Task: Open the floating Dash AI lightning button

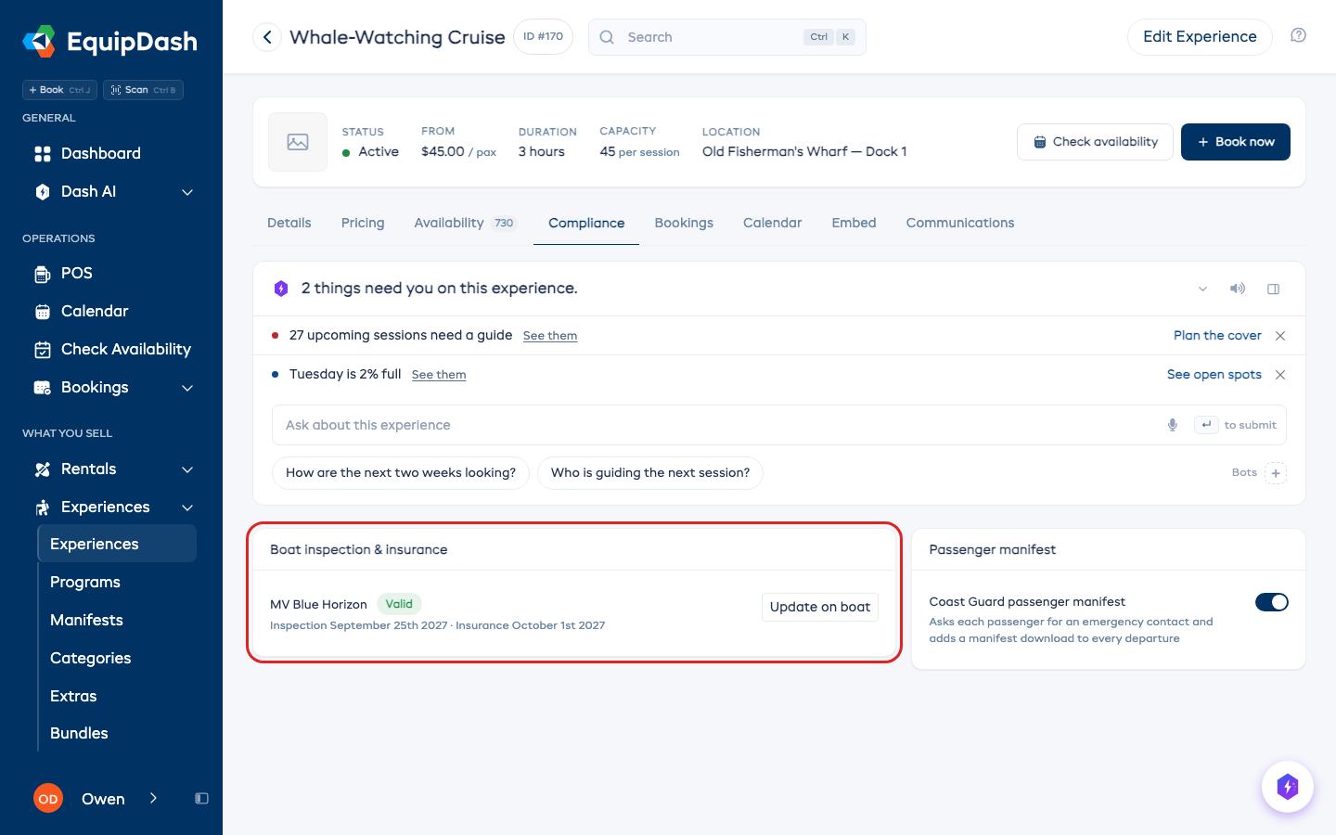Action: pos(1287,787)
